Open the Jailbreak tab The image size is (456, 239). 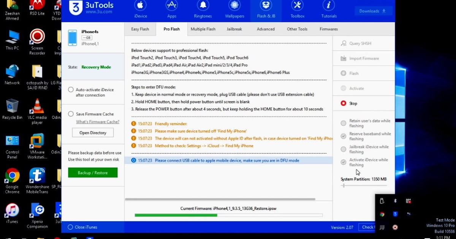[234, 29]
